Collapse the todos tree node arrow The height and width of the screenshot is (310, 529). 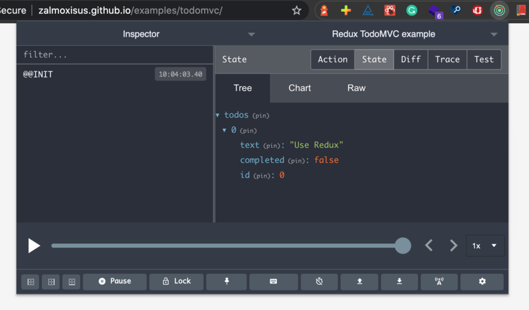coord(218,115)
